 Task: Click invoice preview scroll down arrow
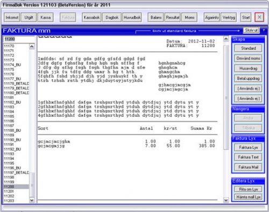[x=226, y=200]
